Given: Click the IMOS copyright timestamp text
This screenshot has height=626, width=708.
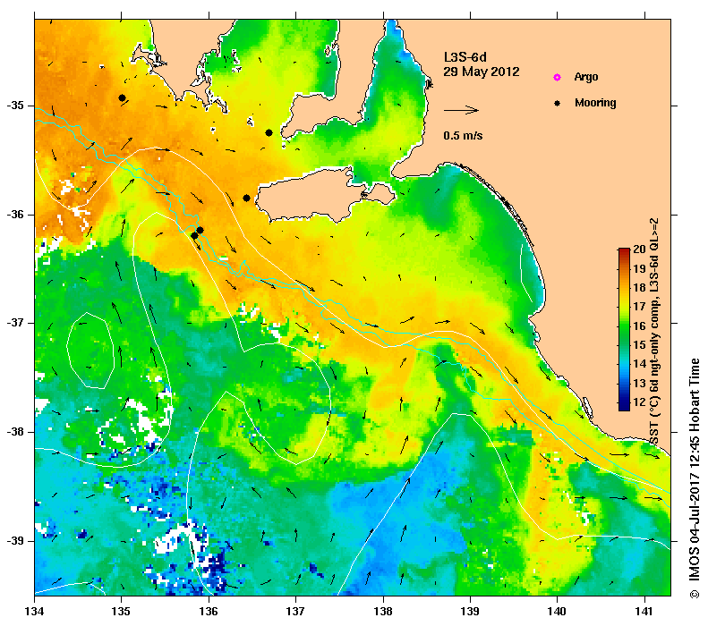Looking at the screenshot, I should (695, 478).
